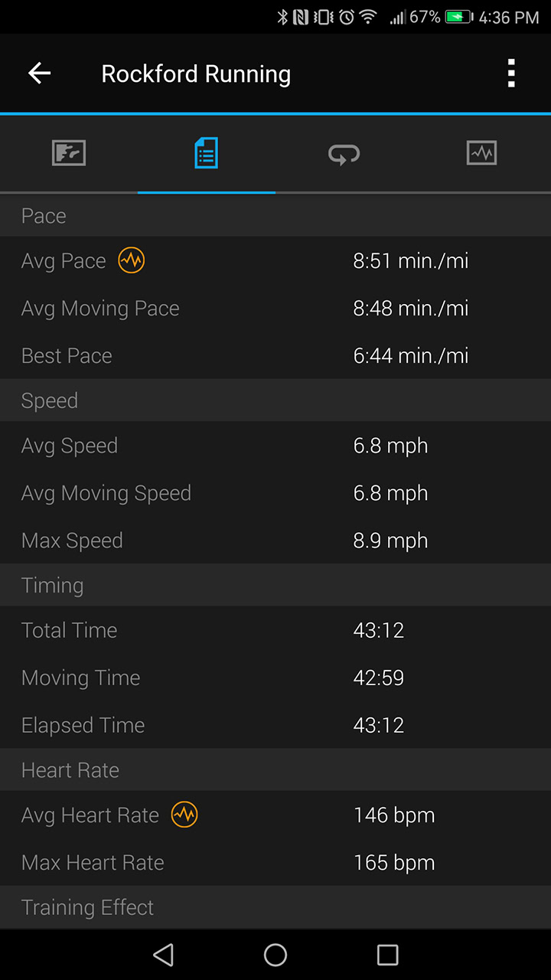Image resolution: width=551 pixels, height=980 pixels.
Task: Switch to the activity overview tab
Action: point(69,153)
